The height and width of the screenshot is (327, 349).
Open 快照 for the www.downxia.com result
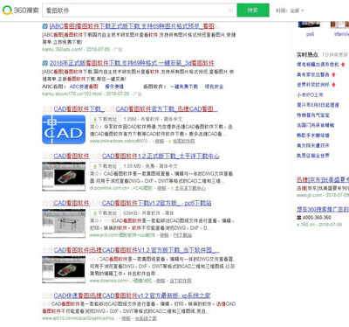[161, 281]
